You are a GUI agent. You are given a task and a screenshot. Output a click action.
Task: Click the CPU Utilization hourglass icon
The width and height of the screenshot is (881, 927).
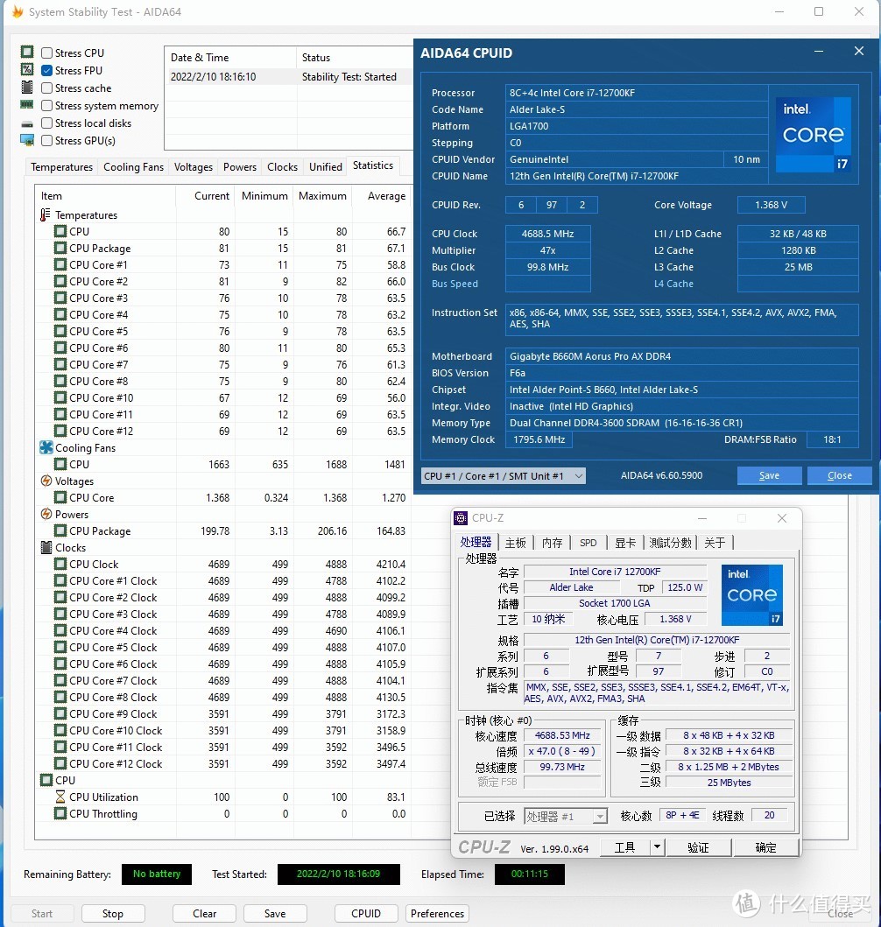pos(60,797)
